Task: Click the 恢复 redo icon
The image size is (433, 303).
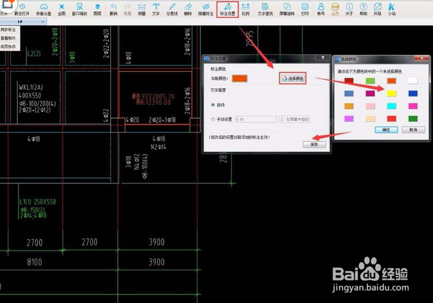Action: 127,9
